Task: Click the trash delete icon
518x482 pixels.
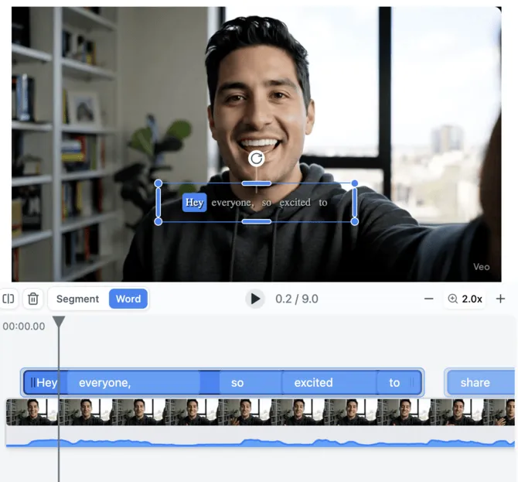Action: 33,299
